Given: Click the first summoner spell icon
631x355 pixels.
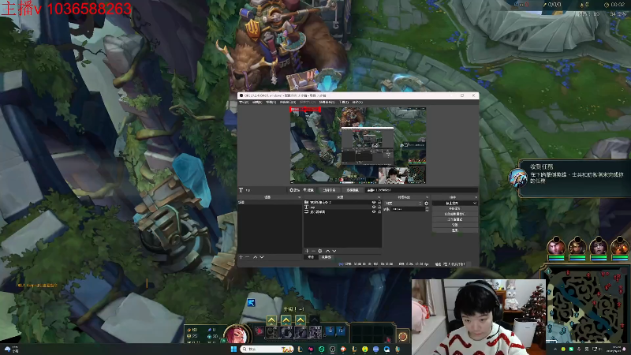Looking at the screenshot, I should click(x=330, y=331).
